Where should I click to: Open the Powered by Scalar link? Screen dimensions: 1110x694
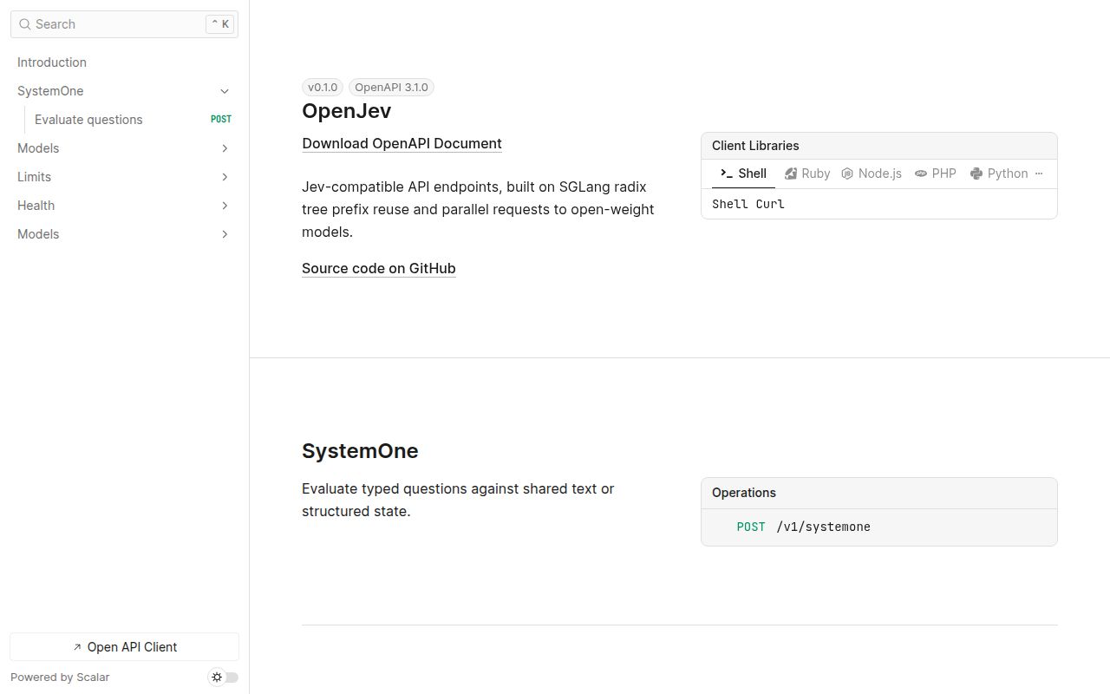pyautogui.click(x=60, y=678)
